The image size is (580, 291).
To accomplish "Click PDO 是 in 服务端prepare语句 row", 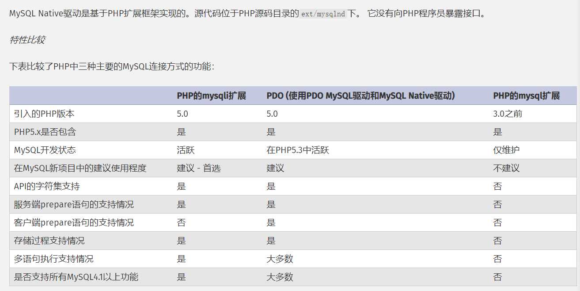I will point(271,204).
